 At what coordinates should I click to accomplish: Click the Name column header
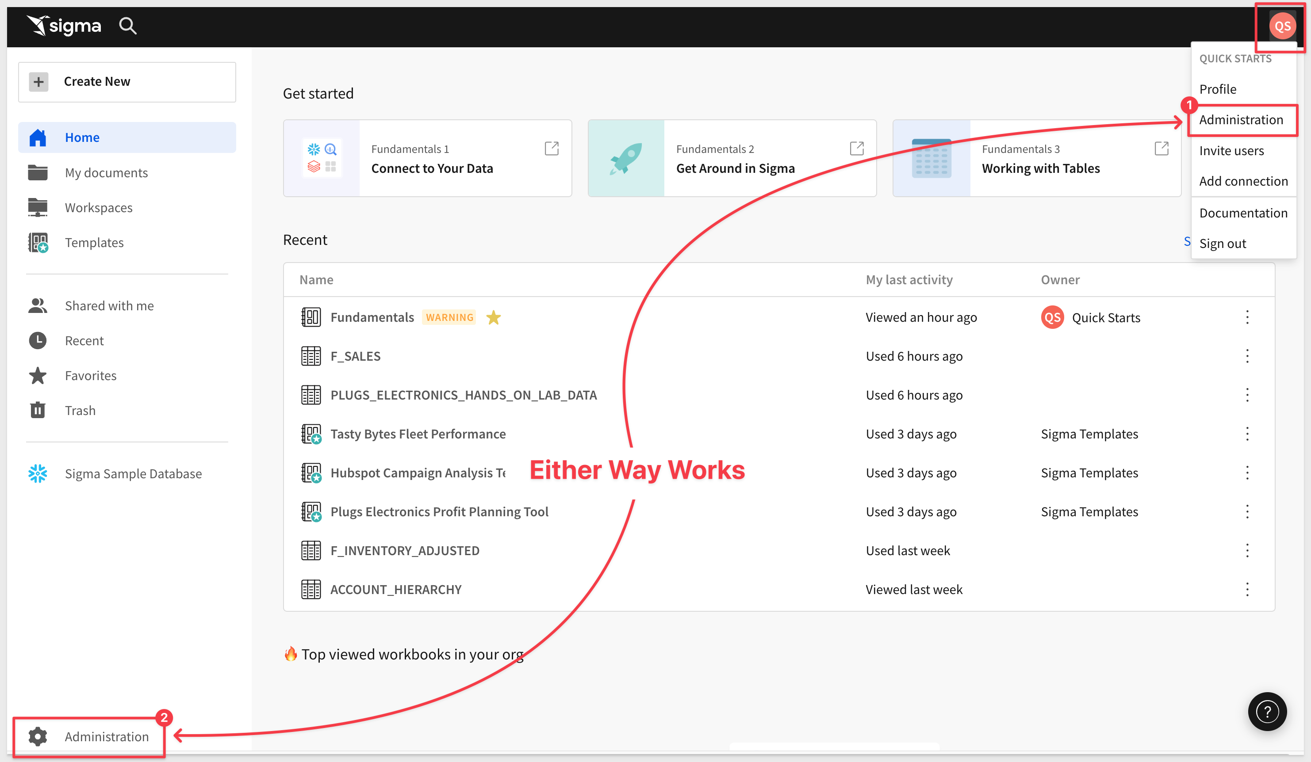pos(316,280)
